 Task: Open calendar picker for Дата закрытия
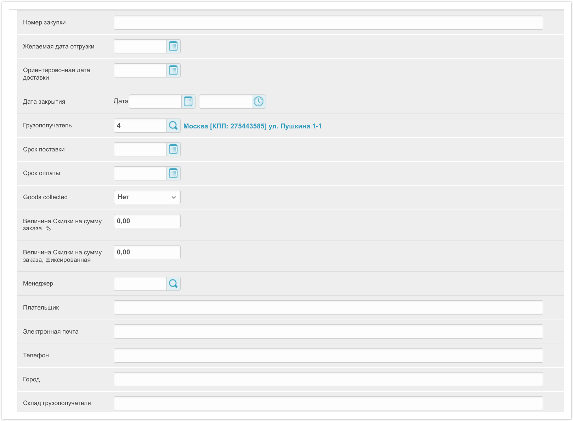(188, 102)
